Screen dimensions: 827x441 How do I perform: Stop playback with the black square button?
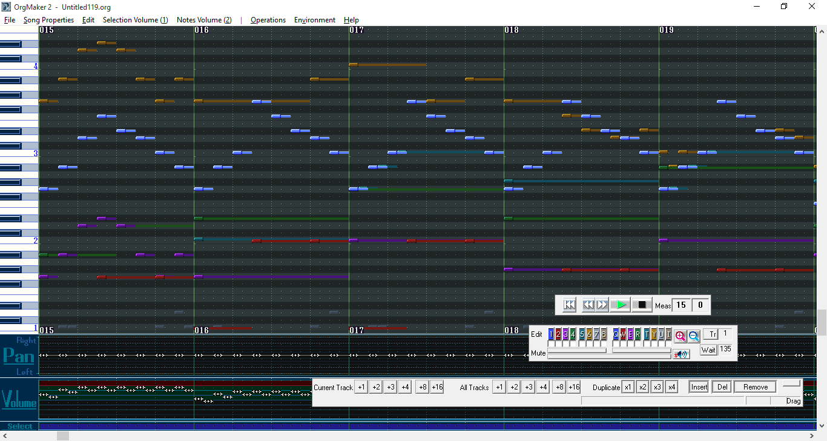pos(642,305)
